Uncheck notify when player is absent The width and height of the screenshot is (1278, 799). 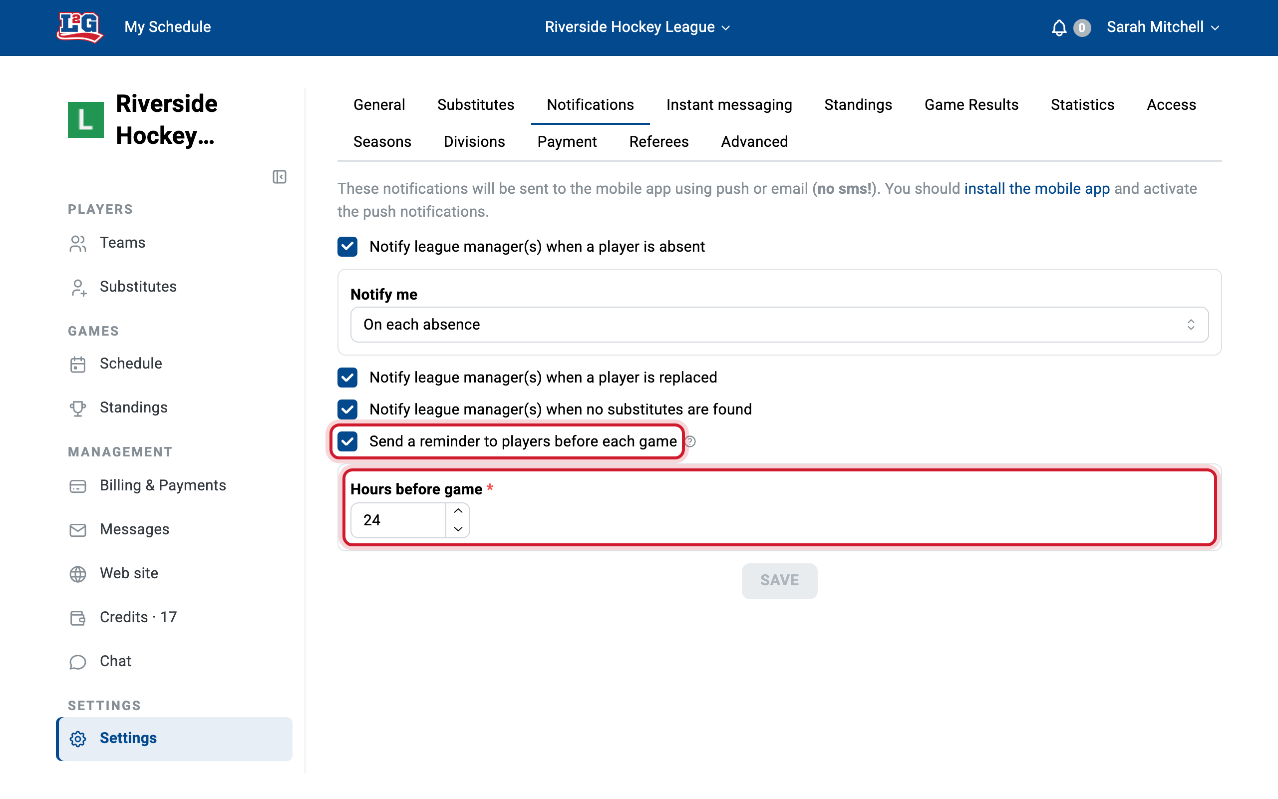(x=347, y=247)
